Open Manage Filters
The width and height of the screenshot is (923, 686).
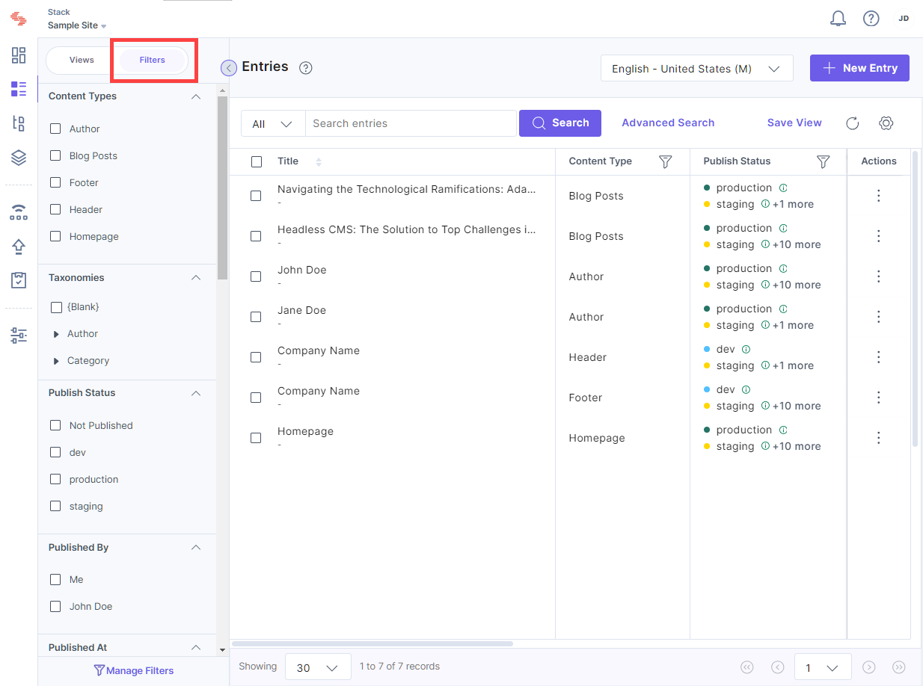pos(133,670)
